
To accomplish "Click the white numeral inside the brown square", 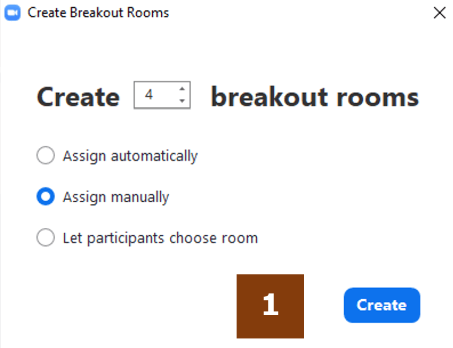I will point(271,305).
